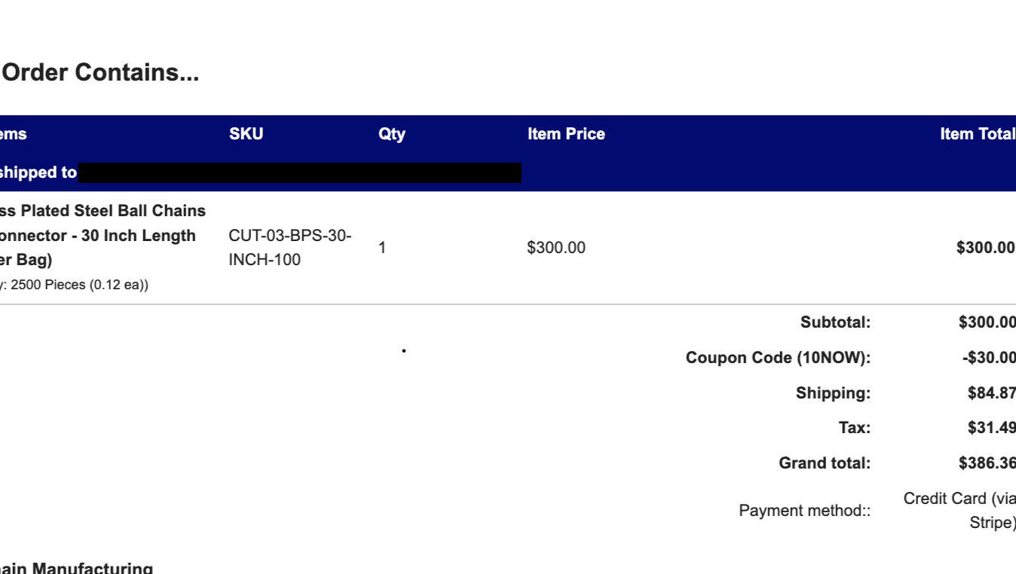
Task: Select the $84.87 shipping amount
Action: pyautogui.click(x=991, y=393)
